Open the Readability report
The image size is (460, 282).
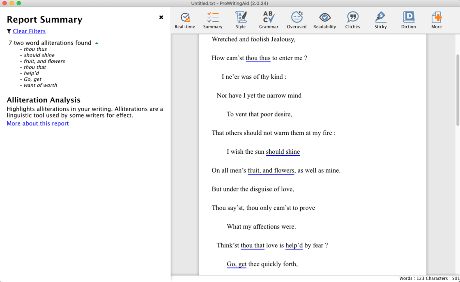324,20
